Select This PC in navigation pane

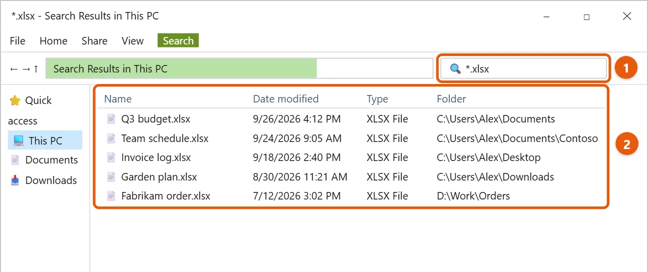pos(45,140)
